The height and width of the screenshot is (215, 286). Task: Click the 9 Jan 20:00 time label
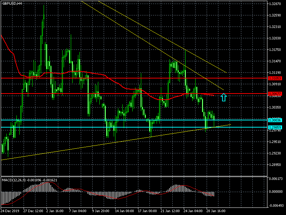pos(101,211)
